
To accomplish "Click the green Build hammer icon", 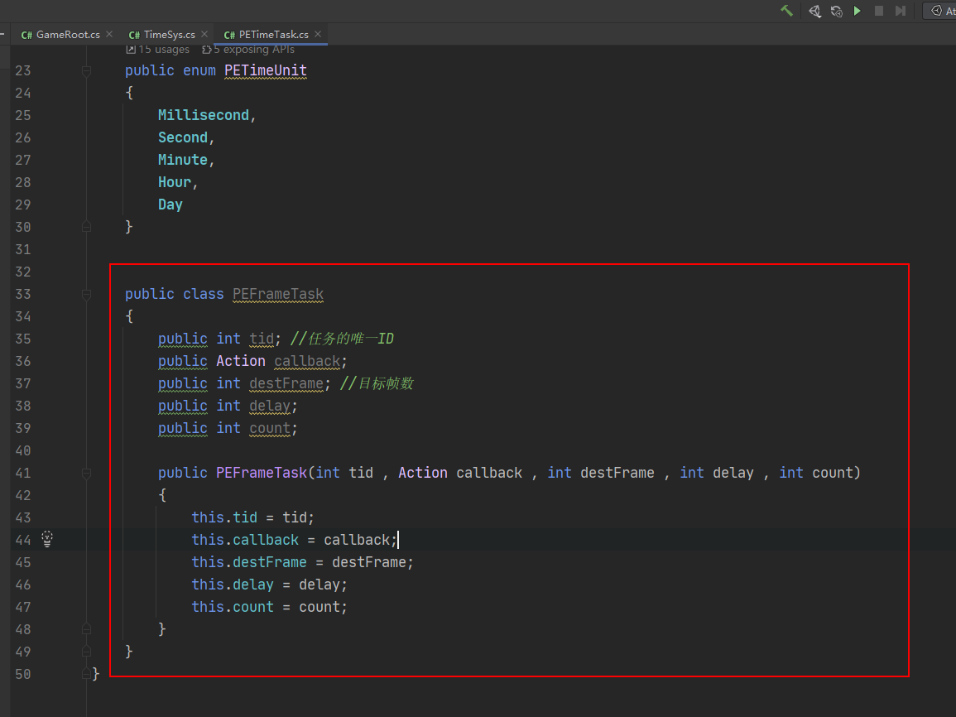I will point(786,11).
